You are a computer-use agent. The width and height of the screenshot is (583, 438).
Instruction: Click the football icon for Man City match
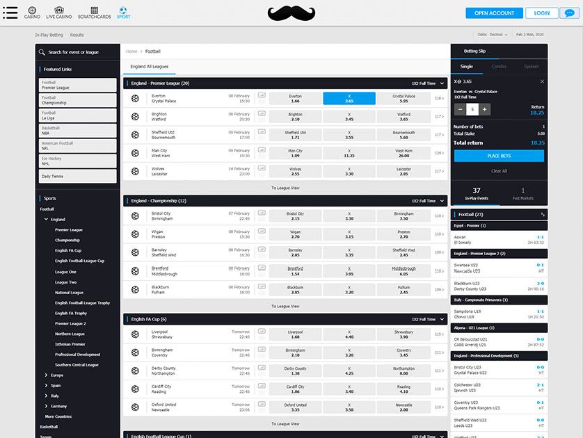136,153
